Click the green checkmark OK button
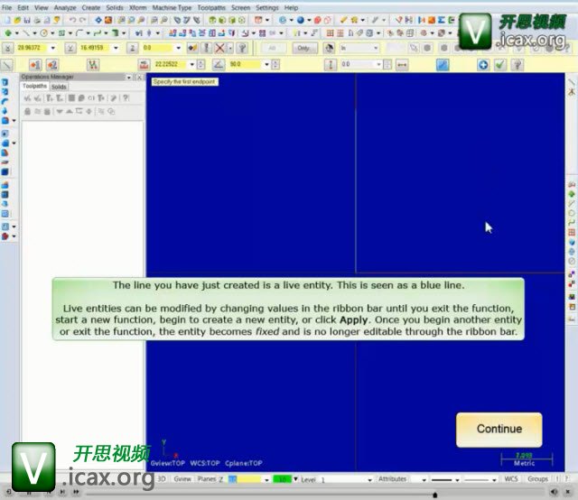 [x=500, y=65]
